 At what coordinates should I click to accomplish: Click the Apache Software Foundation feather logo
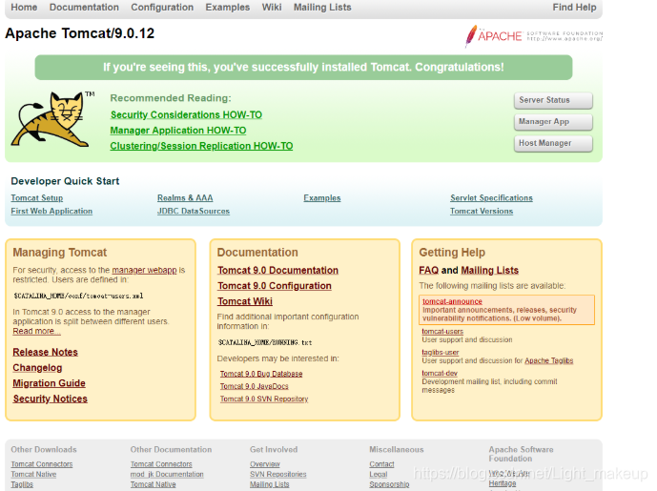(x=533, y=36)
